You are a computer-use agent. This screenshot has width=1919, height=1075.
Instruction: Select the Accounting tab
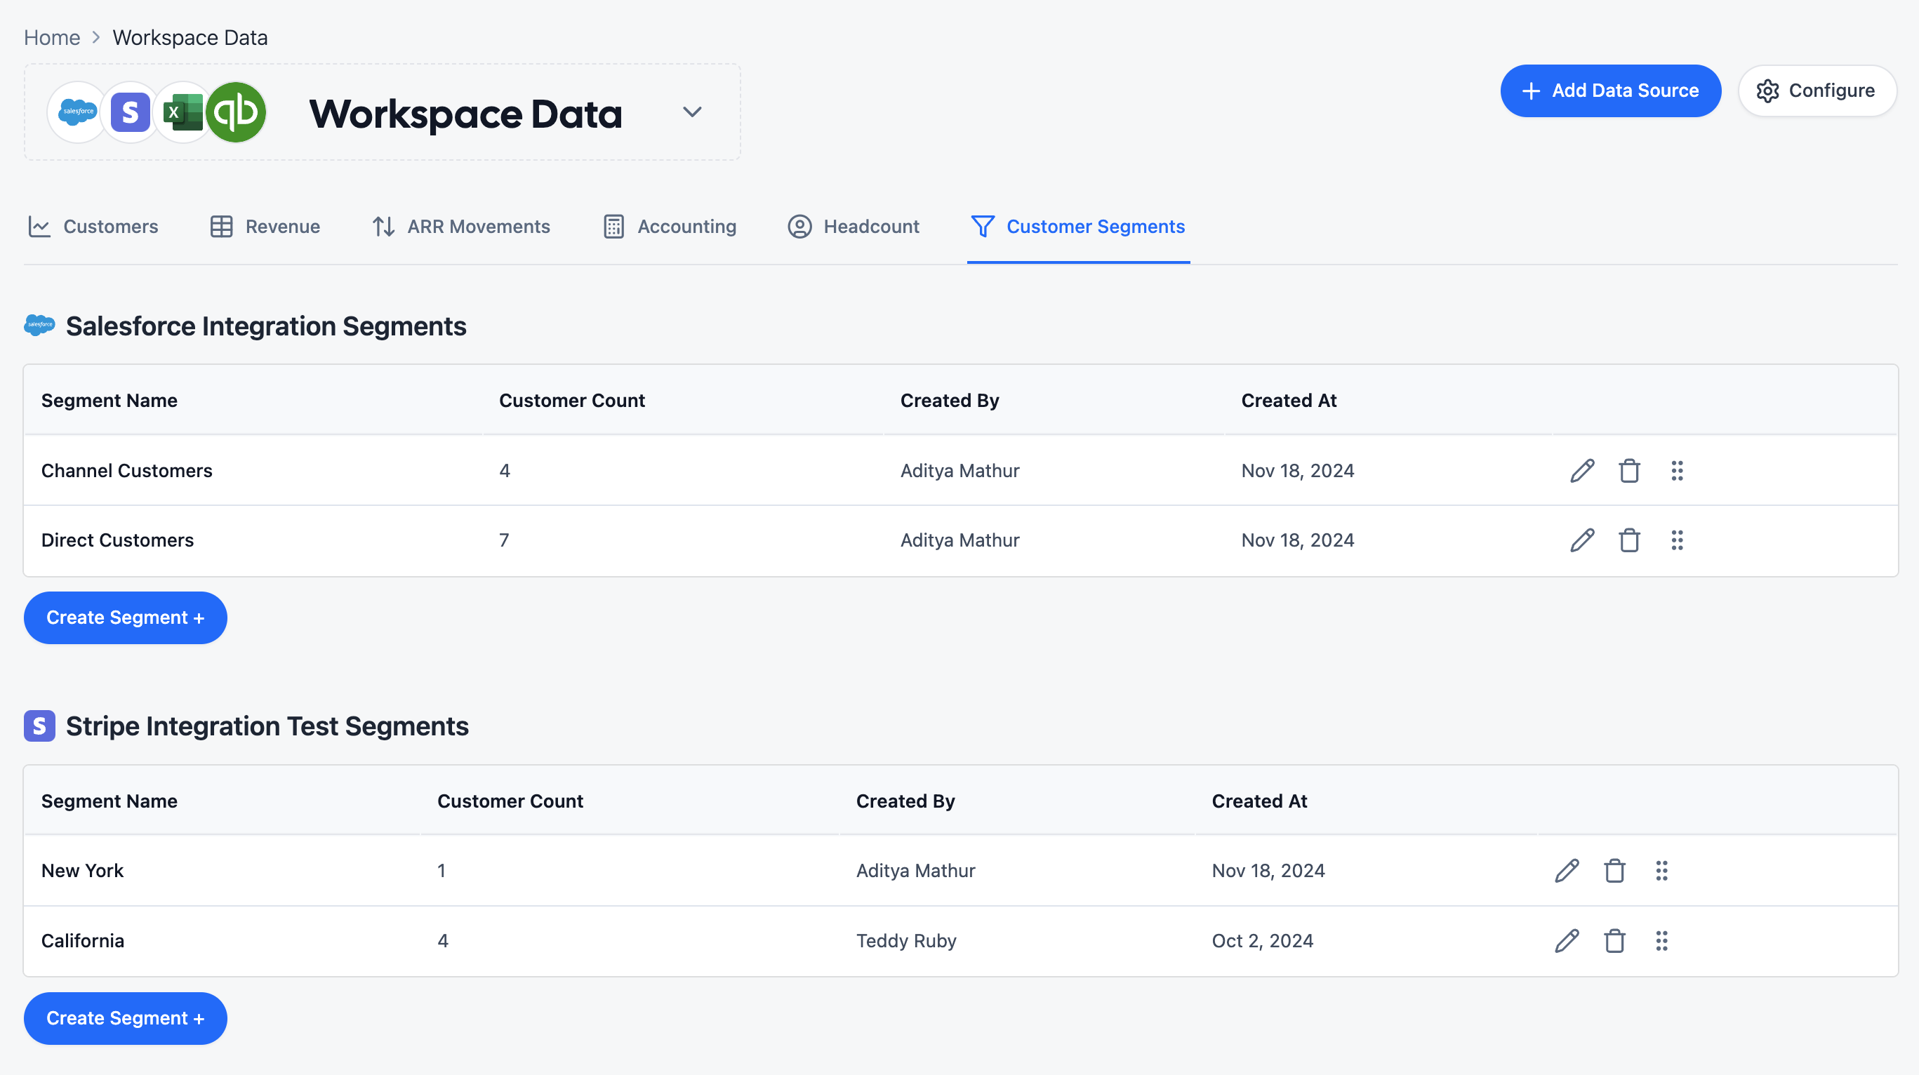[670, 227]
